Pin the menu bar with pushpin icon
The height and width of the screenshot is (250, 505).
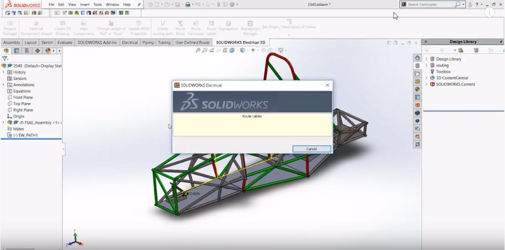pyautogui.click(x=139, y=4)
